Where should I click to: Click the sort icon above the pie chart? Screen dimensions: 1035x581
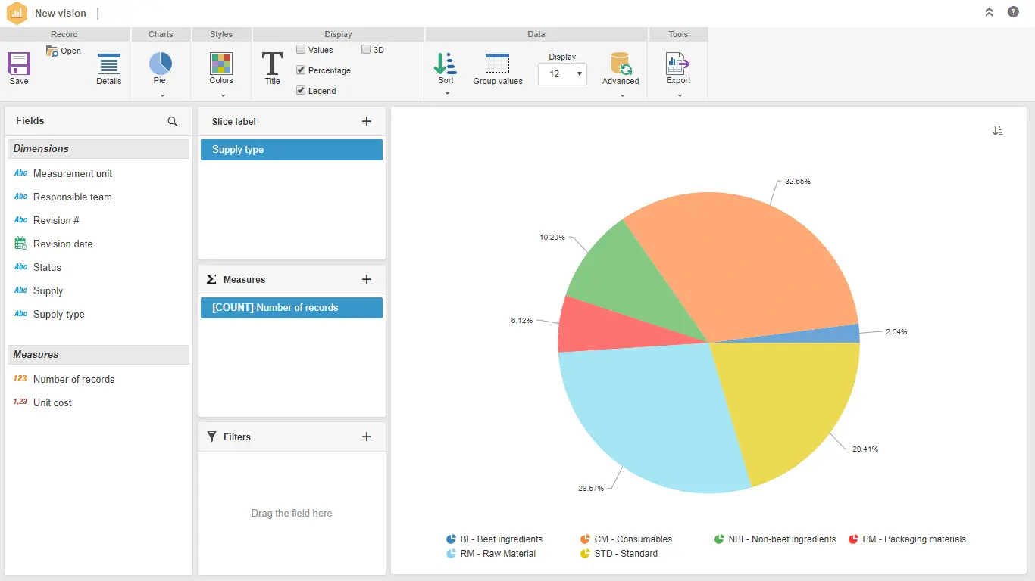click(x=998, y=131)
